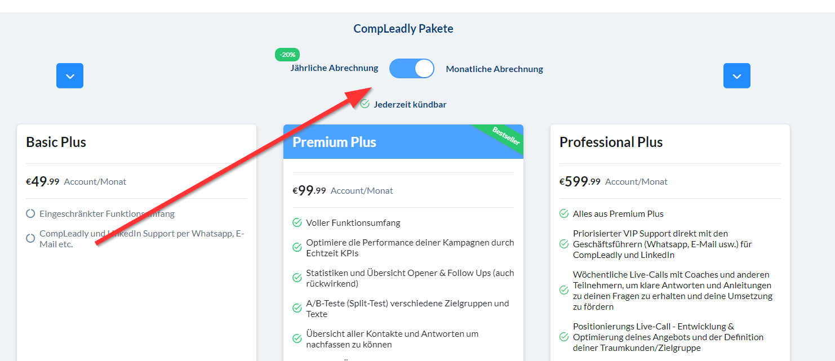
Task: Click the checkmark beside Positionierungs Live-Call
Action: pos(563,337)
